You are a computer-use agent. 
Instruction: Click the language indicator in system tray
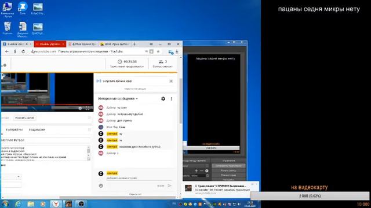tap(174, 203)
